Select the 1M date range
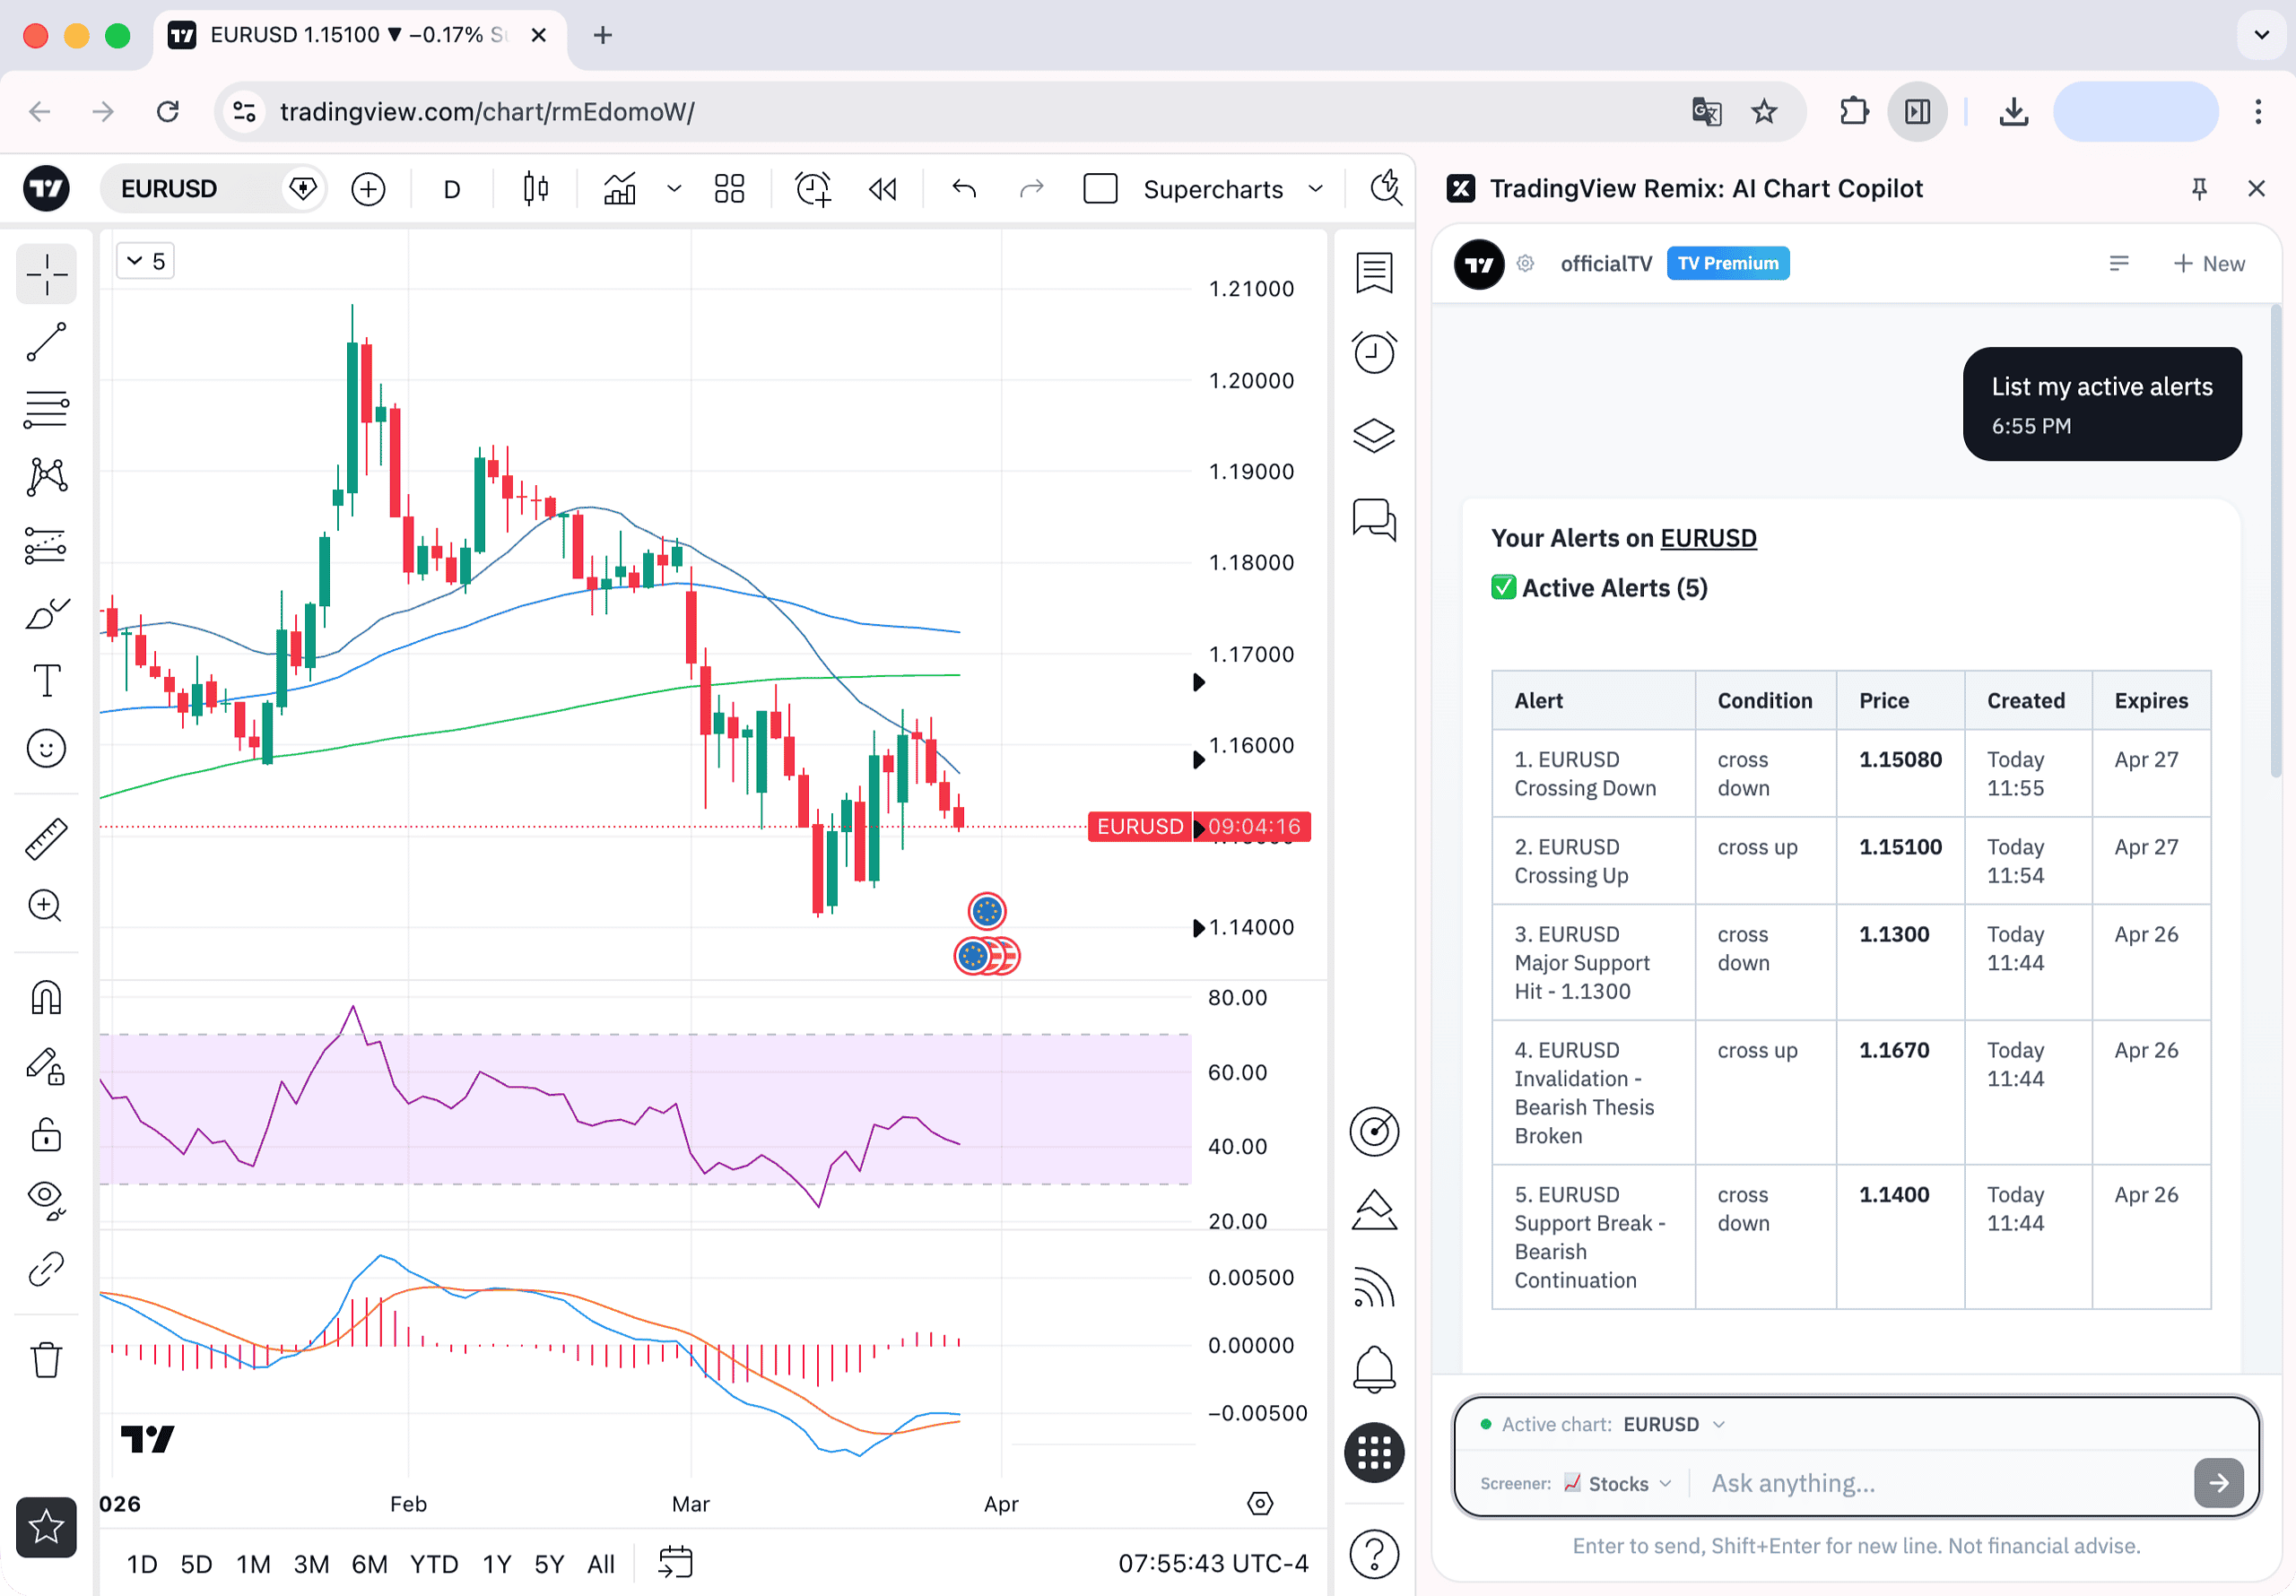The image size is (2296, 1596). [253, 1564]
